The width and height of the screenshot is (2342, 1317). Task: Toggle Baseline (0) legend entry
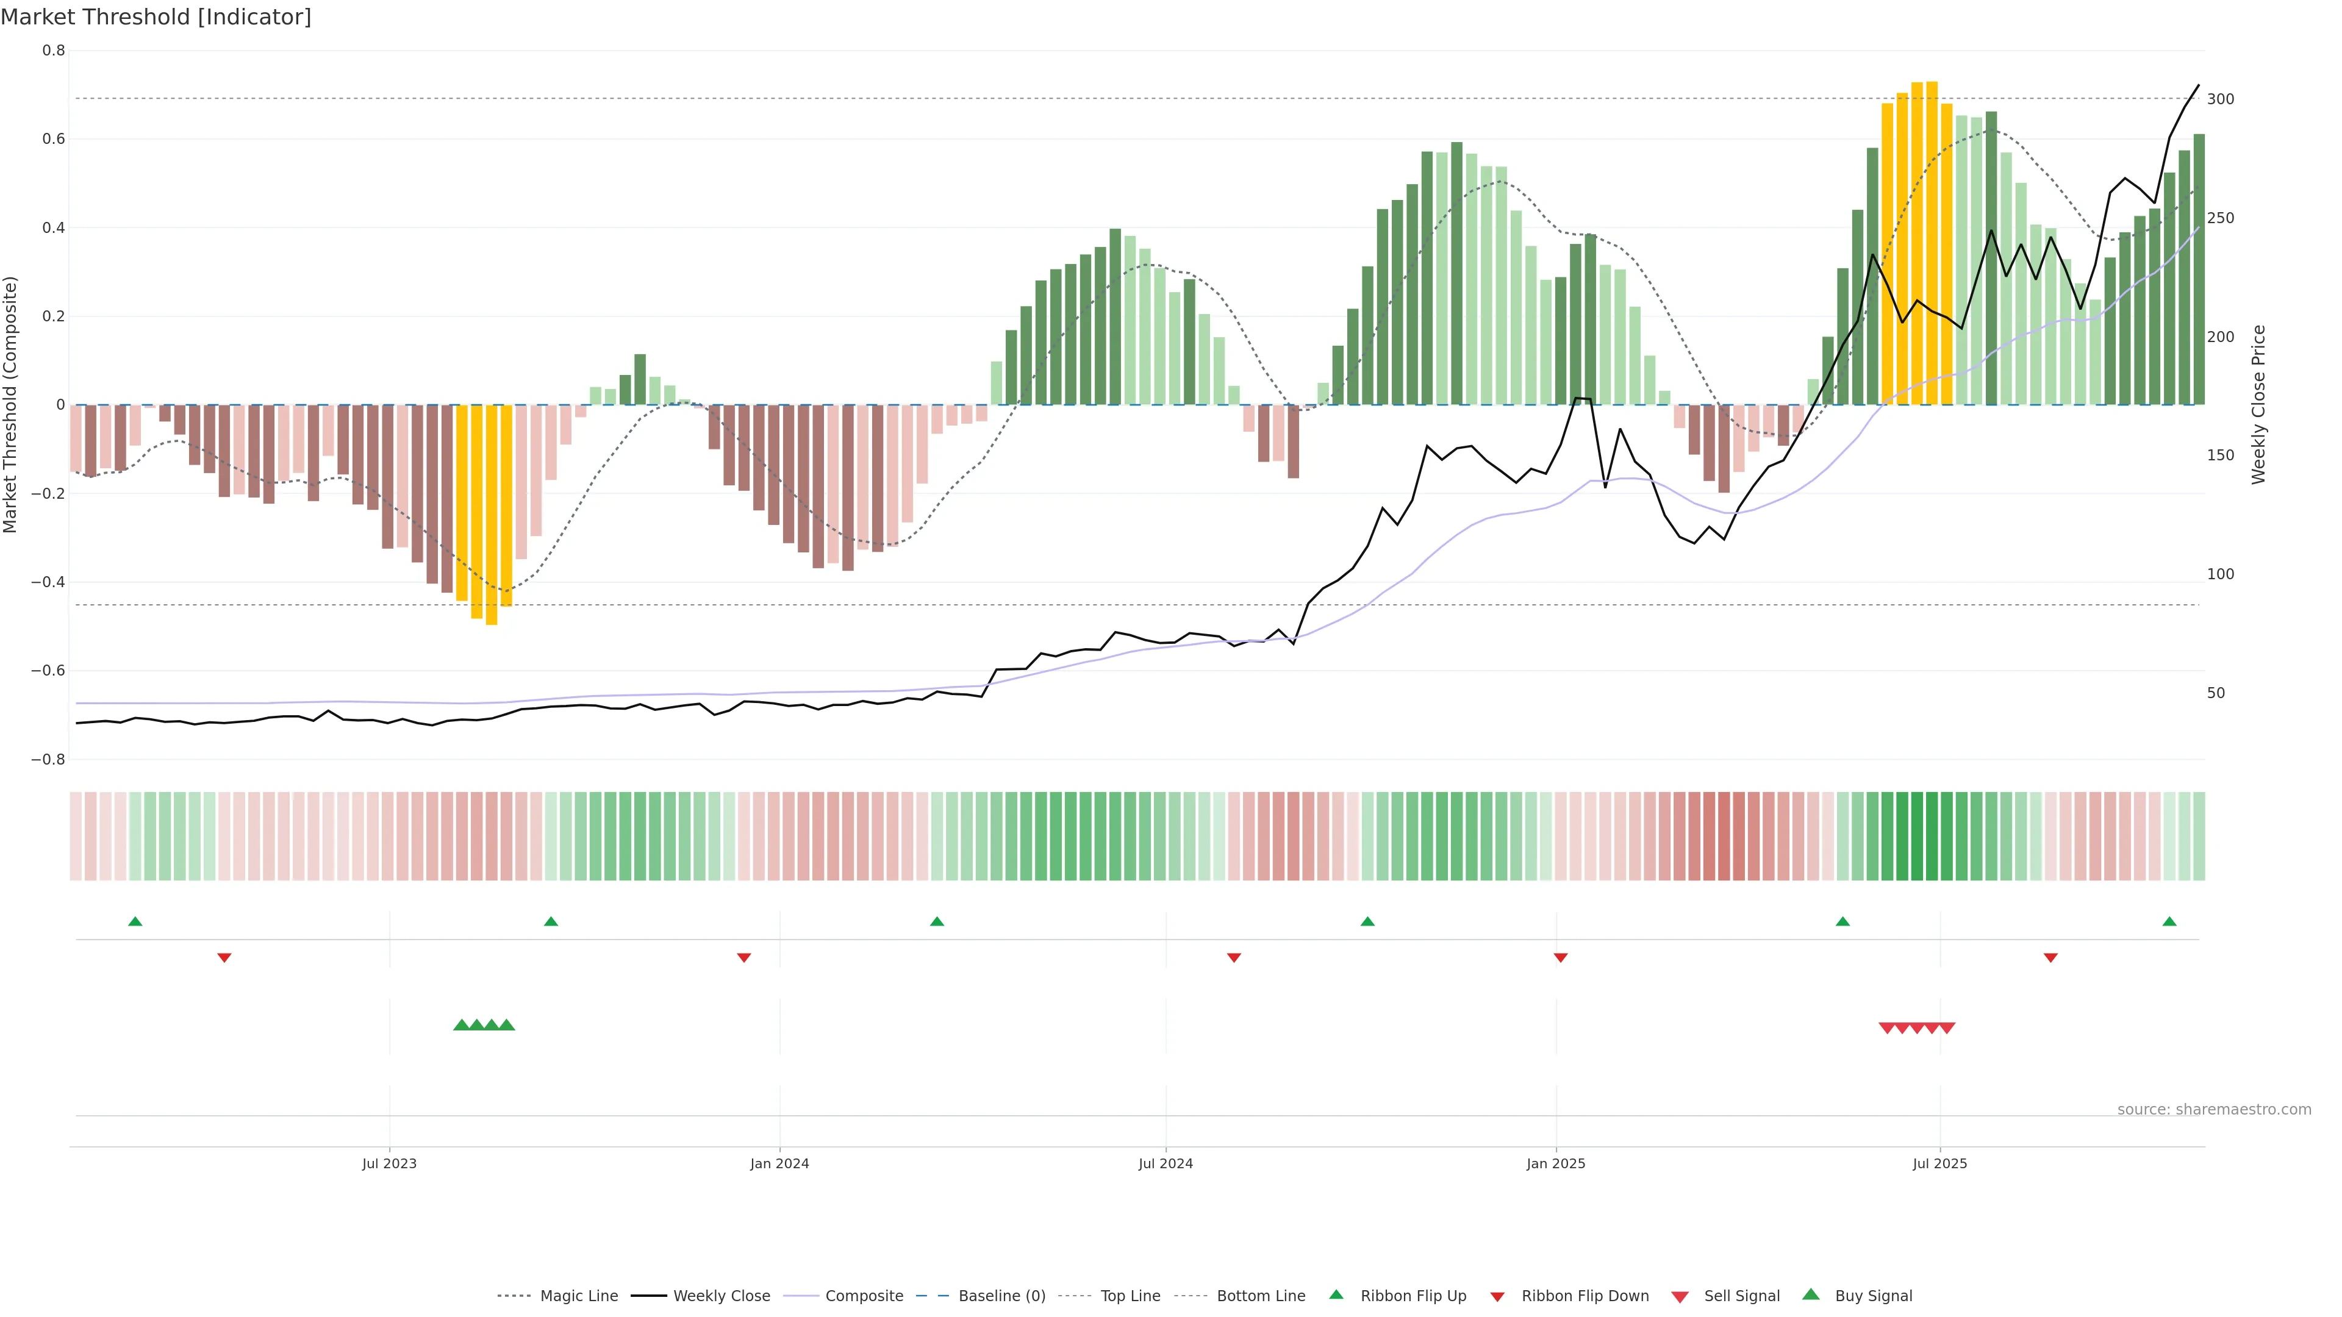click(1002, 1296)
